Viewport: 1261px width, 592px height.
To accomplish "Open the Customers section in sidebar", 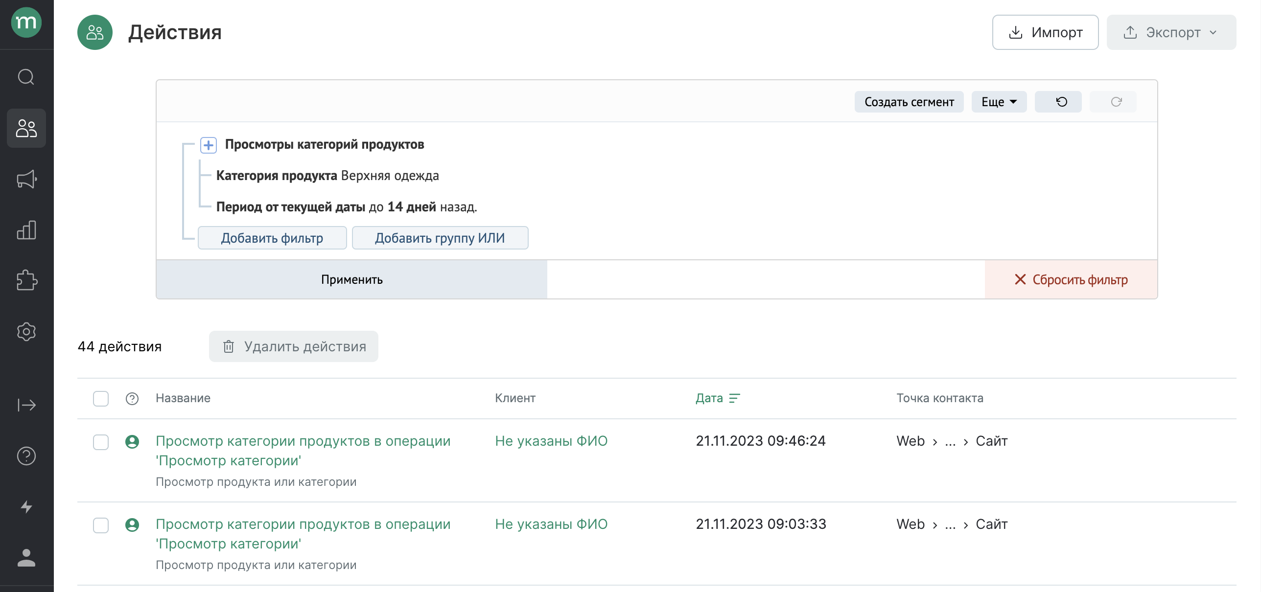I will click(26, 128).
